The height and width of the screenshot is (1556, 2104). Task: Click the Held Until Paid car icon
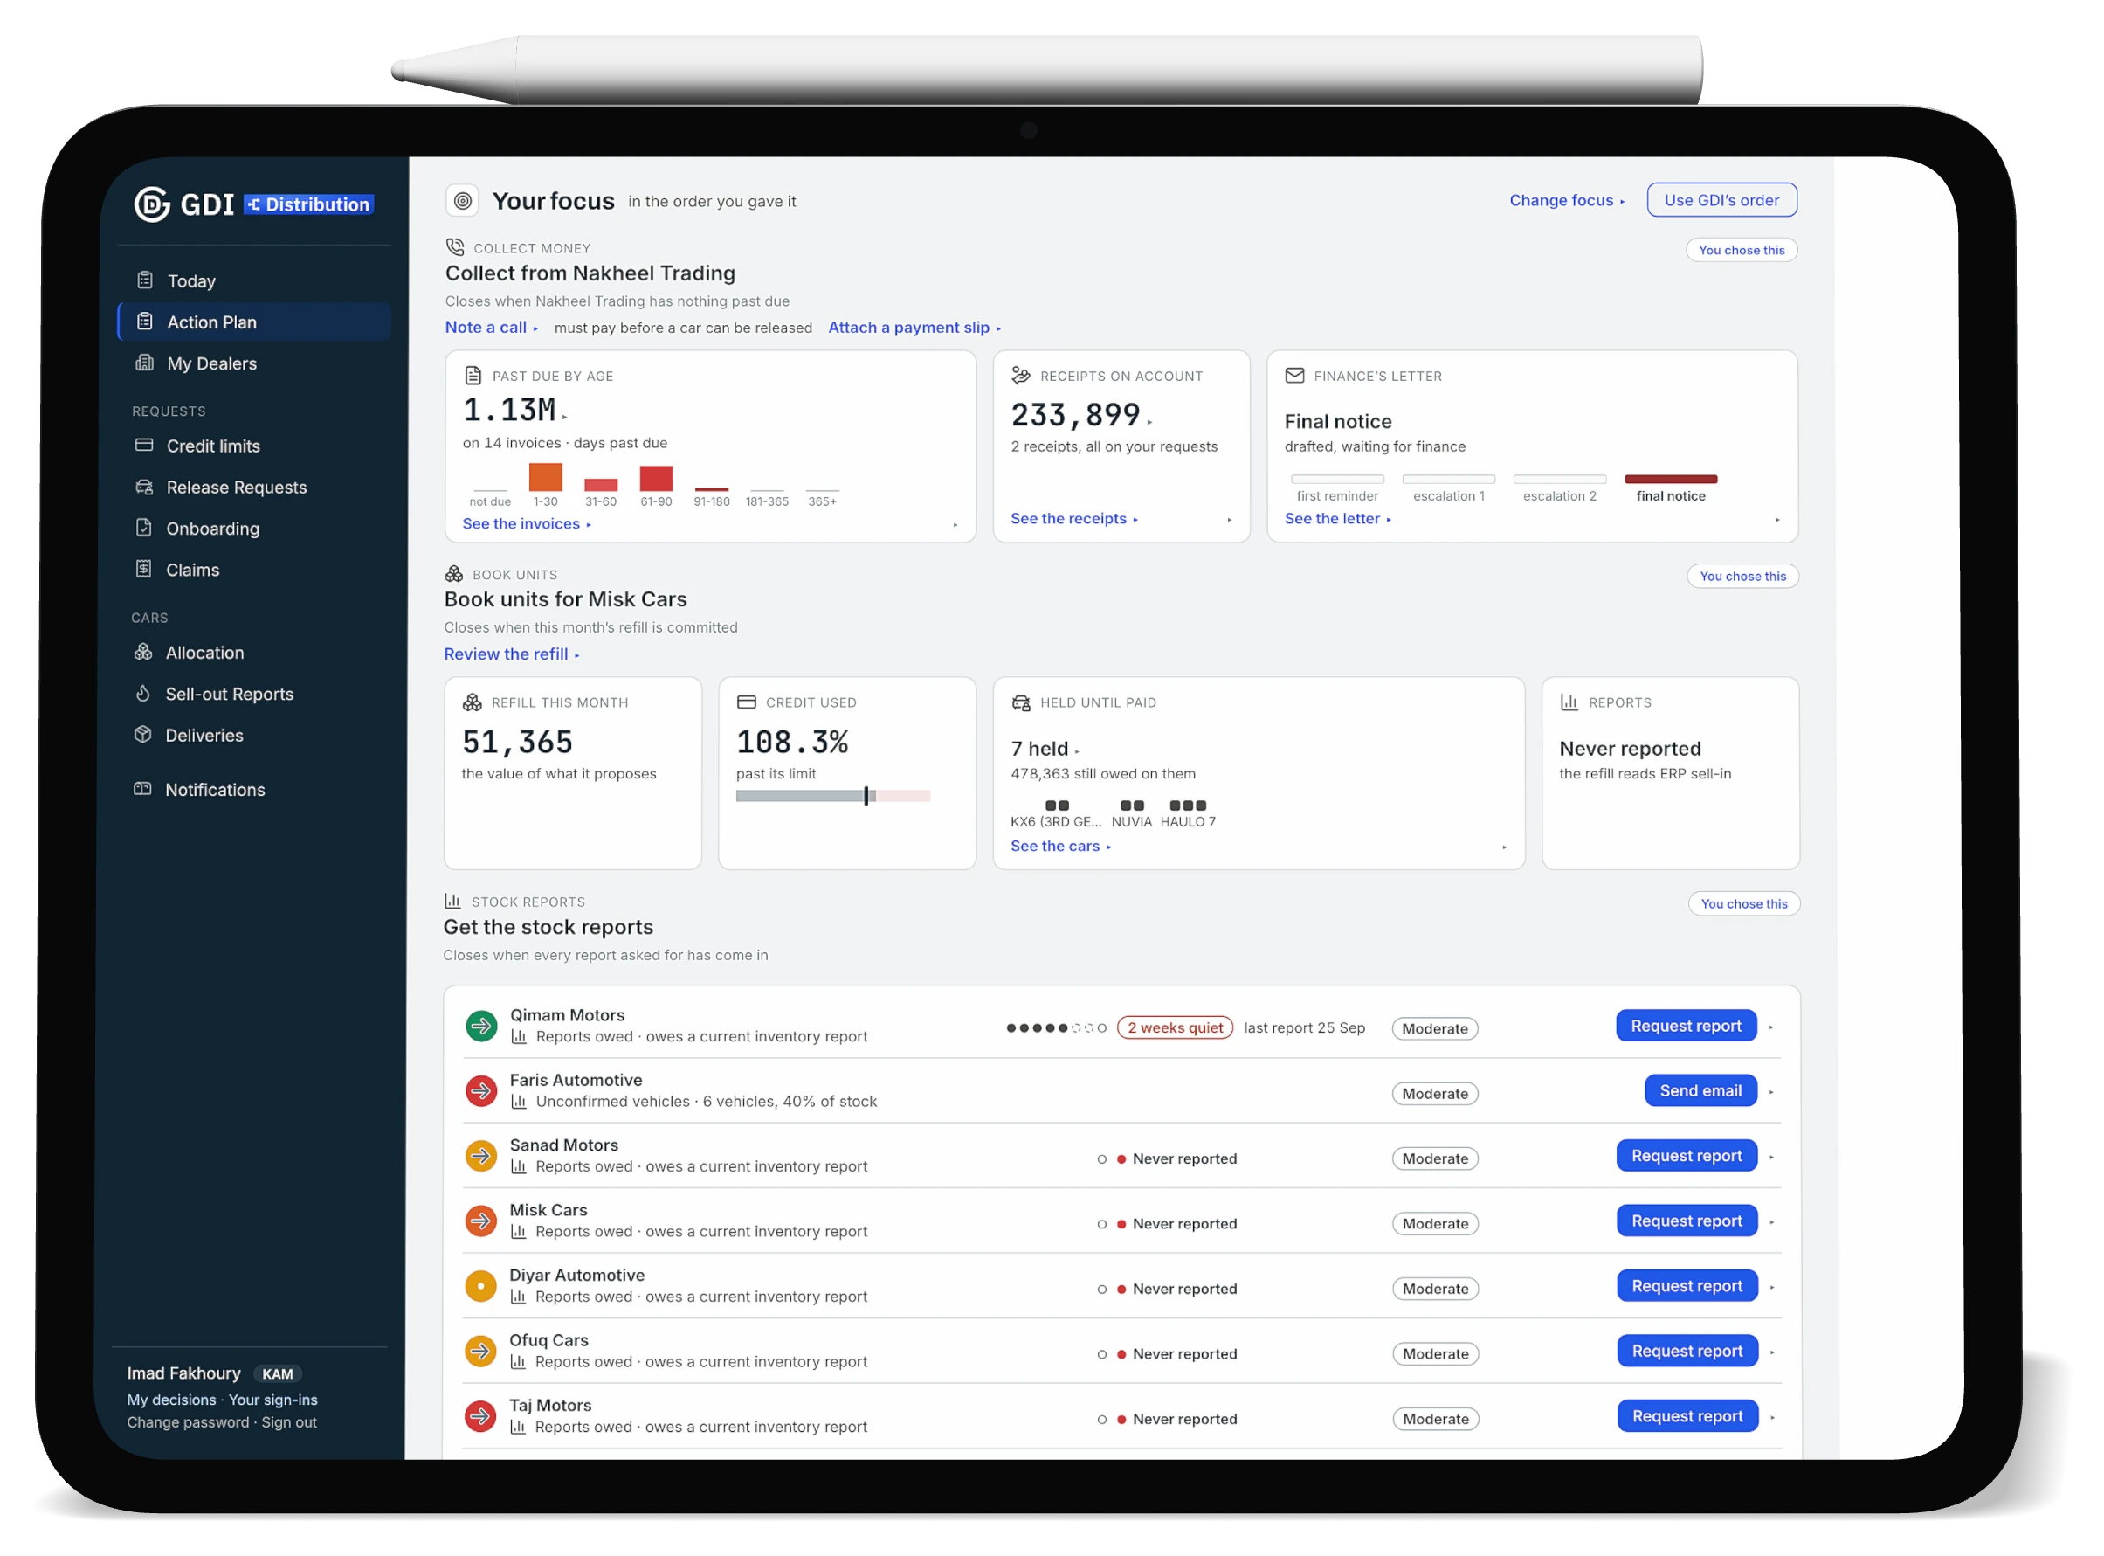pyautogui.click(x=1021, y=702)
